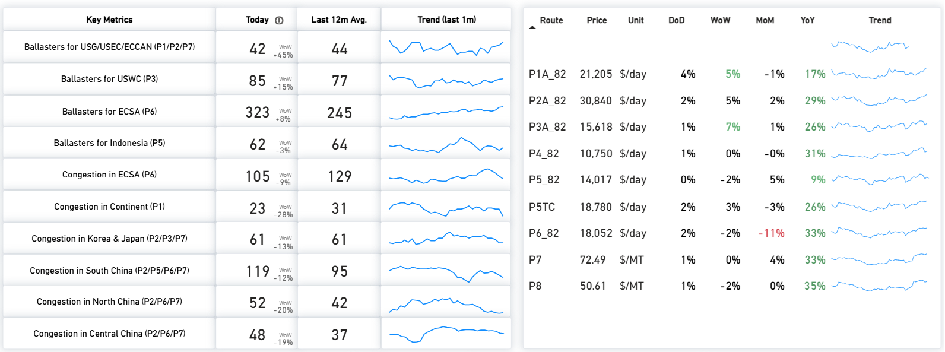Click 12m average value 129

coord(340,176)
